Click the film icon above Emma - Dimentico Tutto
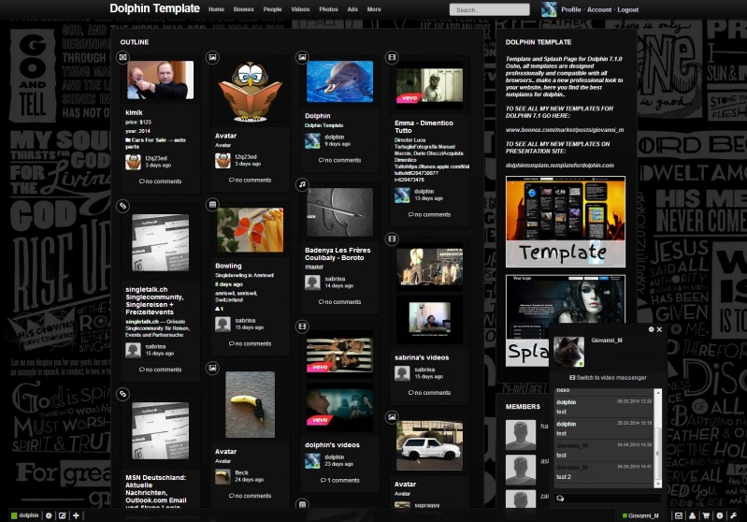 (x=392, y=57)
